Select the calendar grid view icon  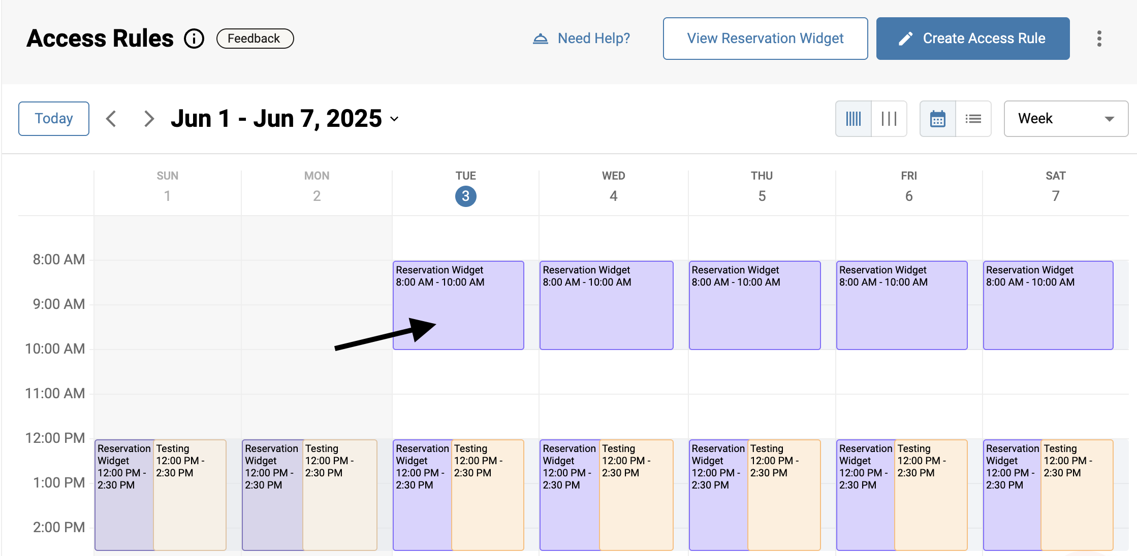937,118
